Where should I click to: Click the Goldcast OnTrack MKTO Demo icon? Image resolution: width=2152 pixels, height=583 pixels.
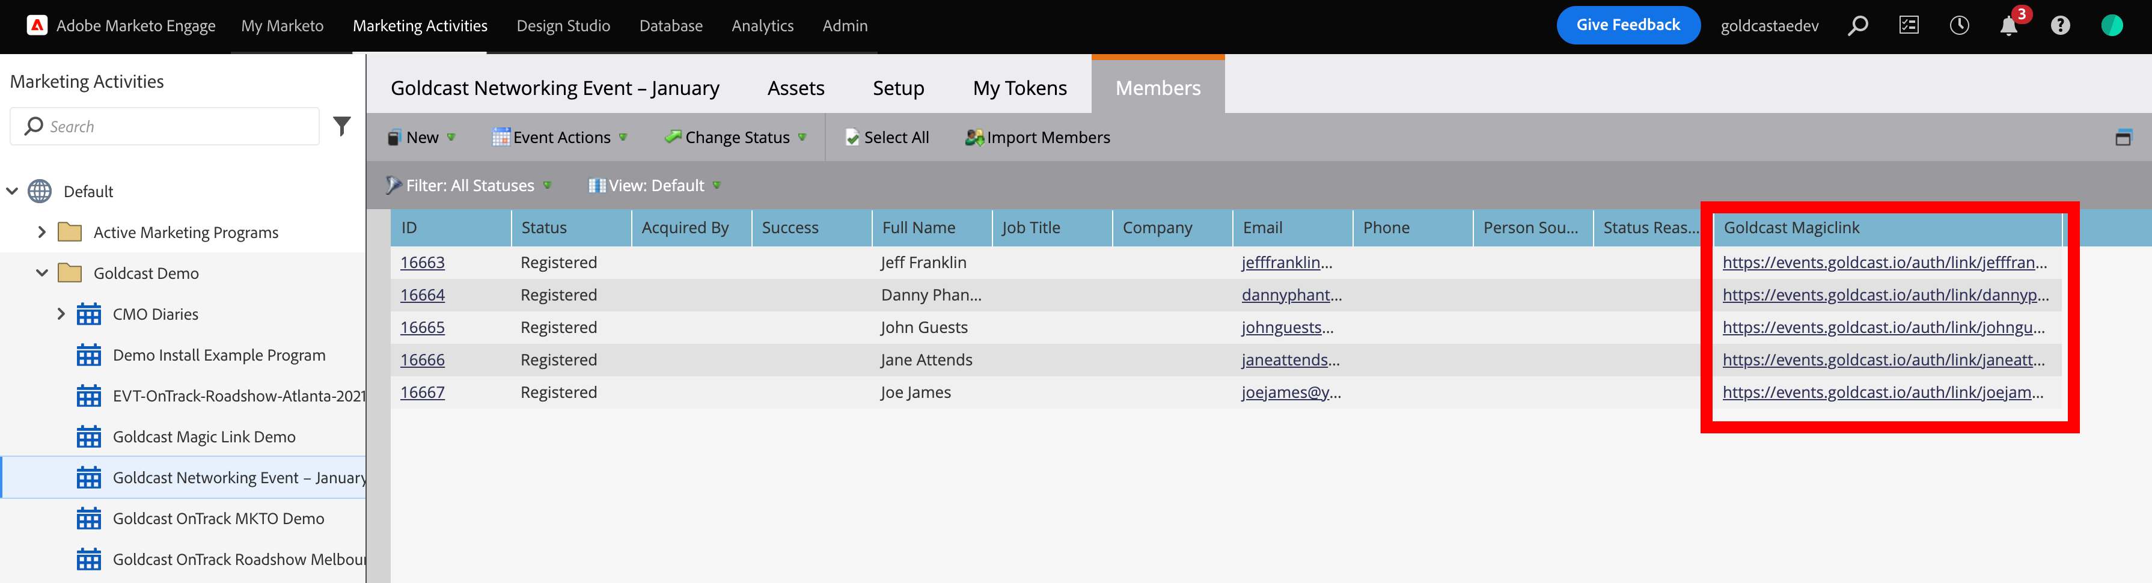point(88,519)
